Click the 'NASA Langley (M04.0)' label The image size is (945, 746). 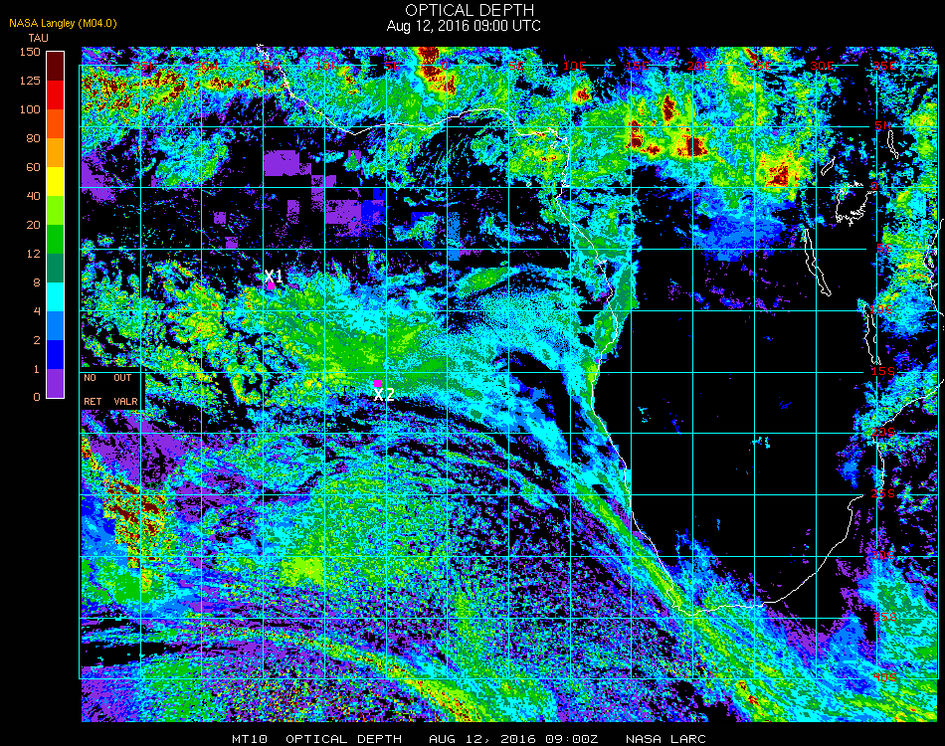(63, 24)
